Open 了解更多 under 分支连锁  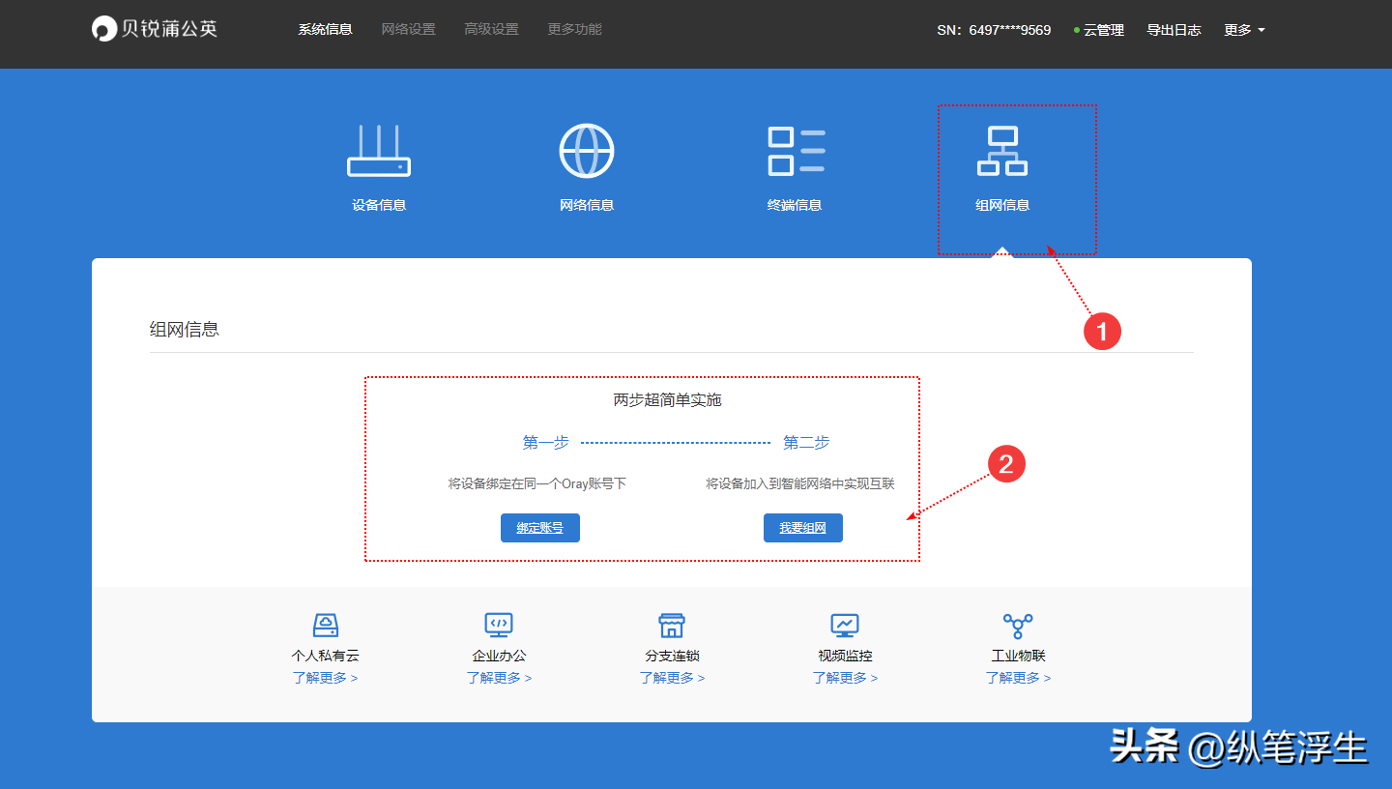(672, 678)
